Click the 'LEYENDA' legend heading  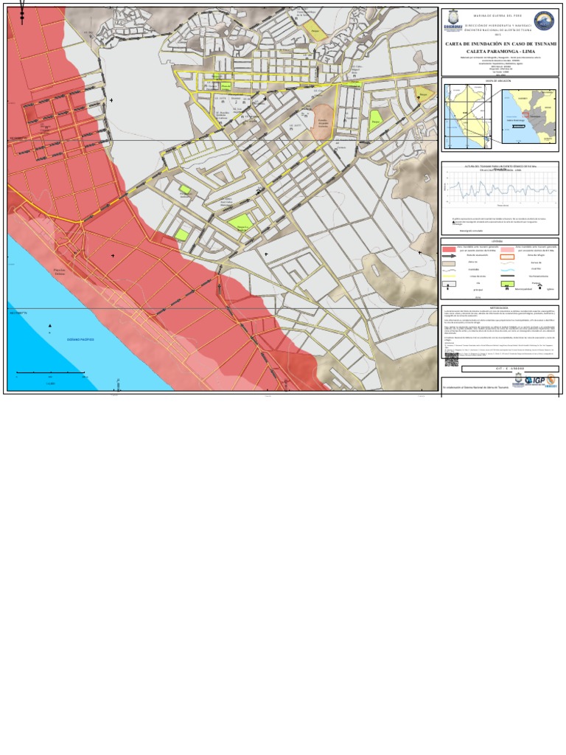pos(497,241)
